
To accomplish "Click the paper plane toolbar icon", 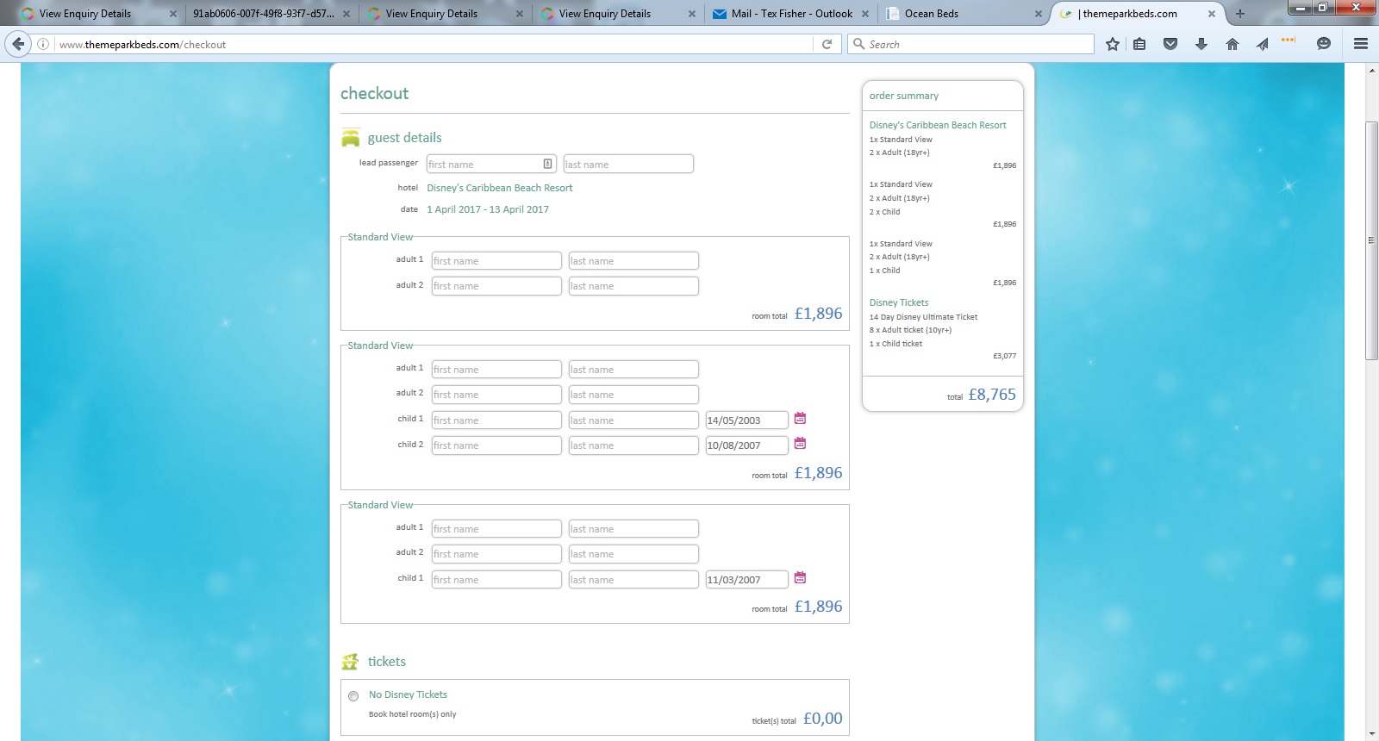I will coord(1262,44).
